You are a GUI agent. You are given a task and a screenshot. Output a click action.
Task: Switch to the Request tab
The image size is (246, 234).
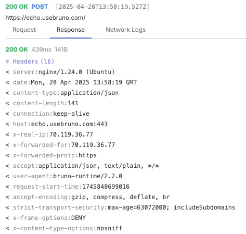click(x=24, y=30)
